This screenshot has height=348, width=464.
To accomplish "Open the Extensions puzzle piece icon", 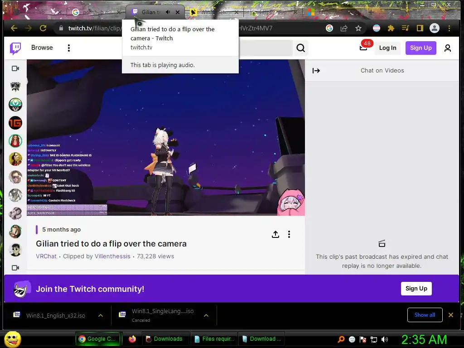I will (x=391, y=28).
